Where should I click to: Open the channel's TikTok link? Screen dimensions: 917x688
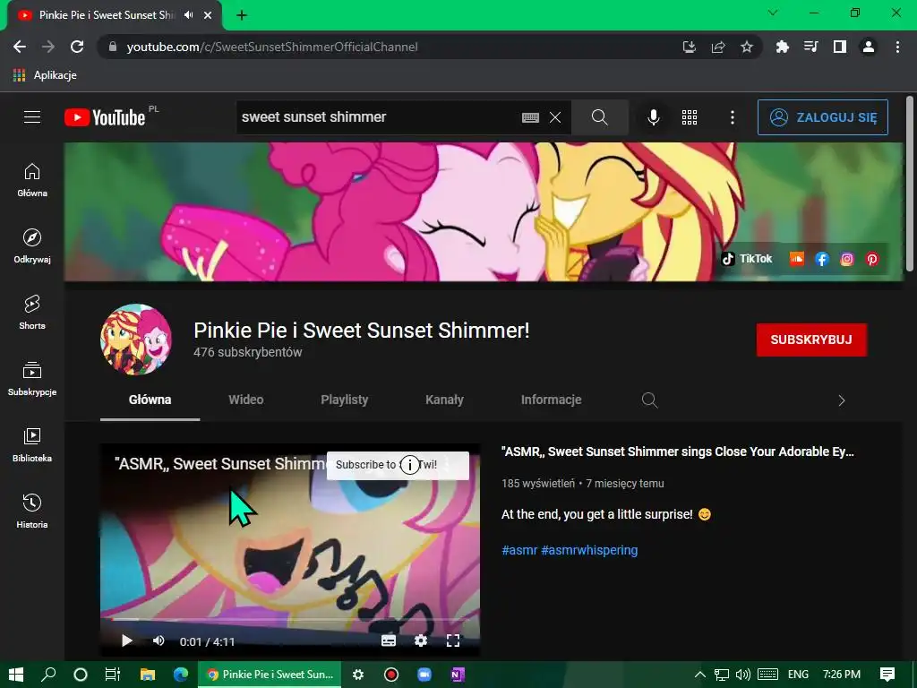click(x=747, y=259)
